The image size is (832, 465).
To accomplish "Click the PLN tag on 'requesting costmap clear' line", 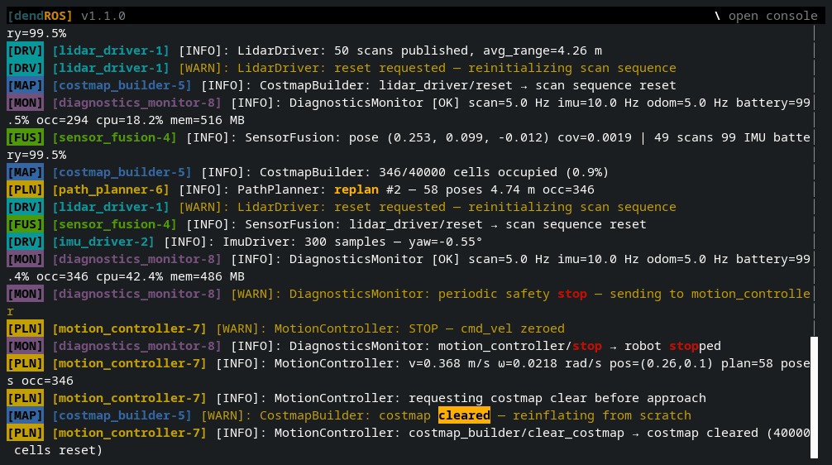I will point(25,398).
